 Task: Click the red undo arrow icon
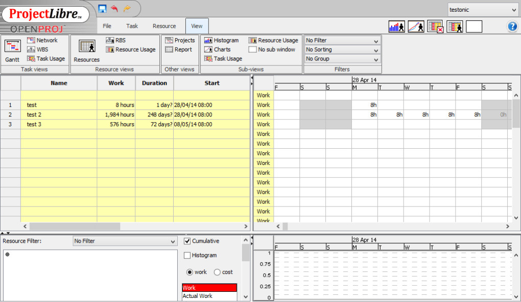(114, 8)
